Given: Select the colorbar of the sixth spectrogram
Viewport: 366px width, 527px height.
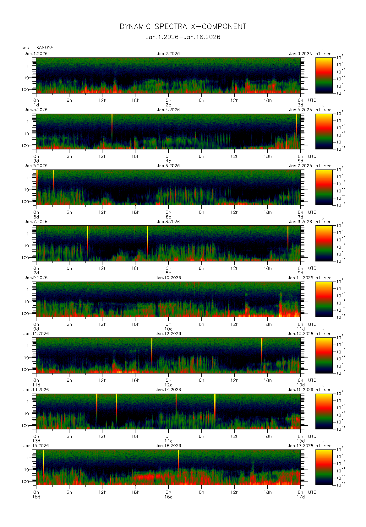Looking at the screenshot, I should pyautogui.click(x=324, y=355).
